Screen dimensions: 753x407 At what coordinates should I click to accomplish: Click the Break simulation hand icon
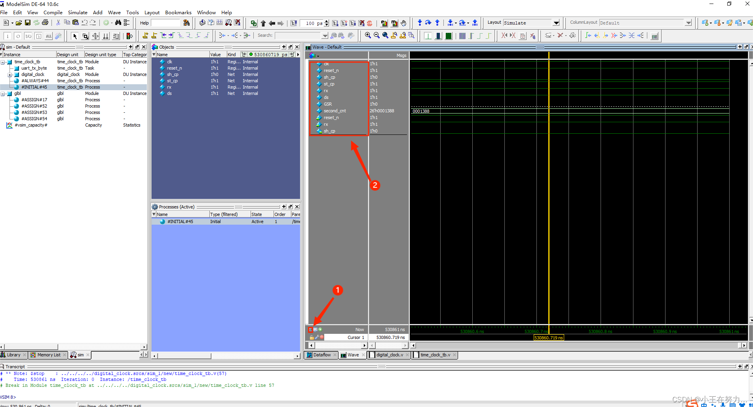403,23
